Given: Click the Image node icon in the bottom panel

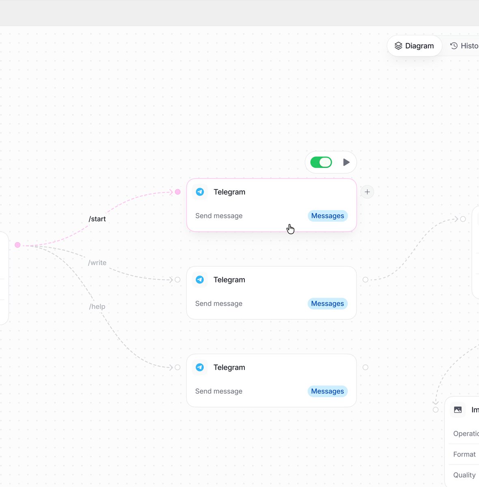Looking at the screenshot, I should (x=457, y=409).
